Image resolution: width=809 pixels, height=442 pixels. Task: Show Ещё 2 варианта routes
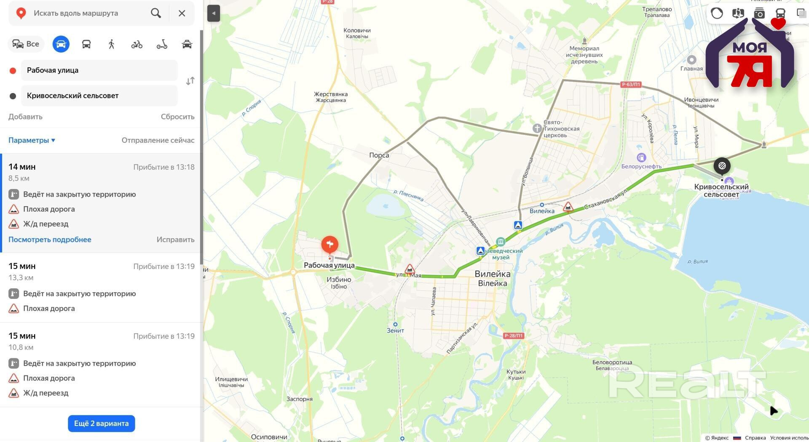[102, 423]
